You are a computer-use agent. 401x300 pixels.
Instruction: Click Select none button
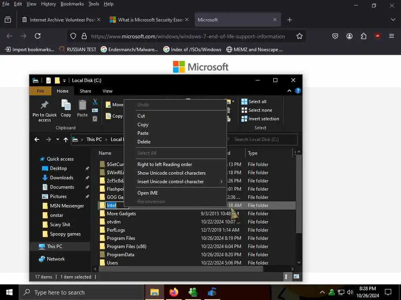(257, 110)
